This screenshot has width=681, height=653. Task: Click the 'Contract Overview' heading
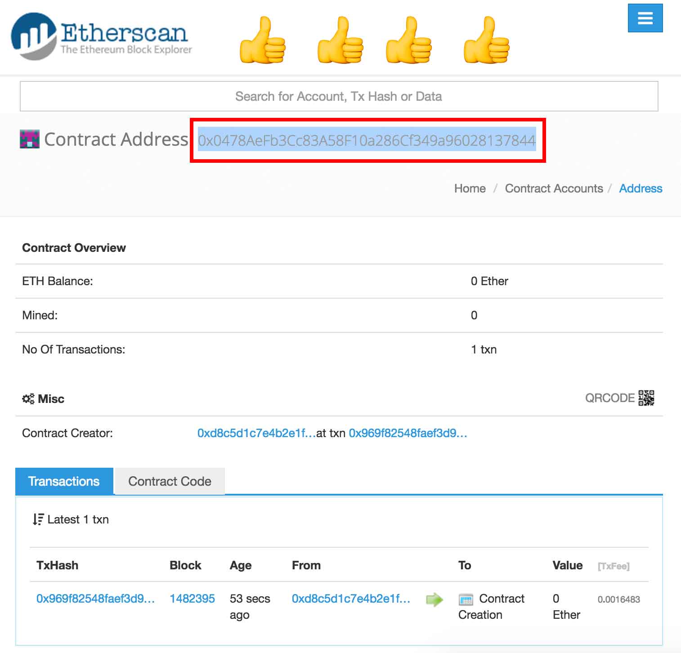pos(74,248)
